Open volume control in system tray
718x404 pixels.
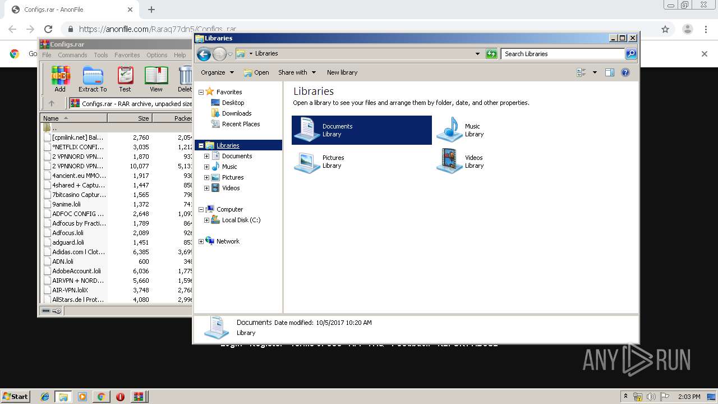[x=650, y=397]
